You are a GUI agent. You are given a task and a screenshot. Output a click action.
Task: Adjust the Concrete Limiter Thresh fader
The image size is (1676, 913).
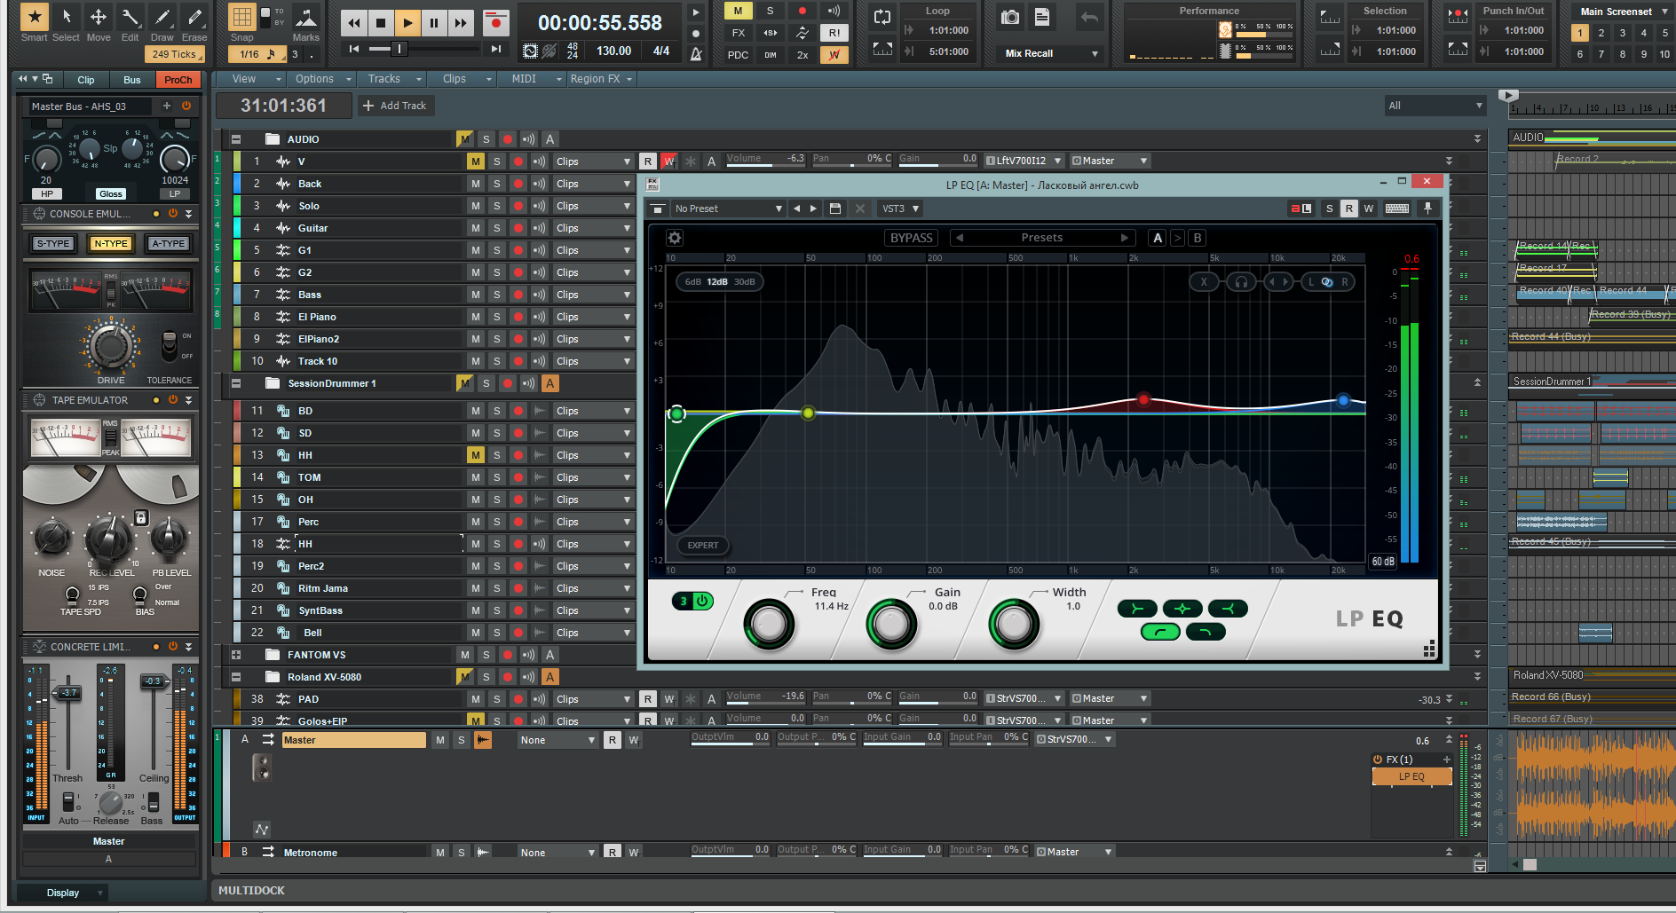(68, 693)
